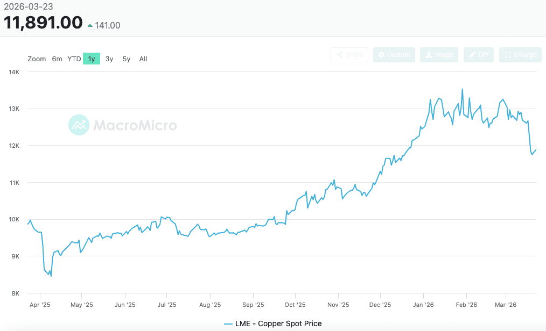Click the Share icon
Image resolution: width=546 pixels, height=331 pixels.
[340, 54]
